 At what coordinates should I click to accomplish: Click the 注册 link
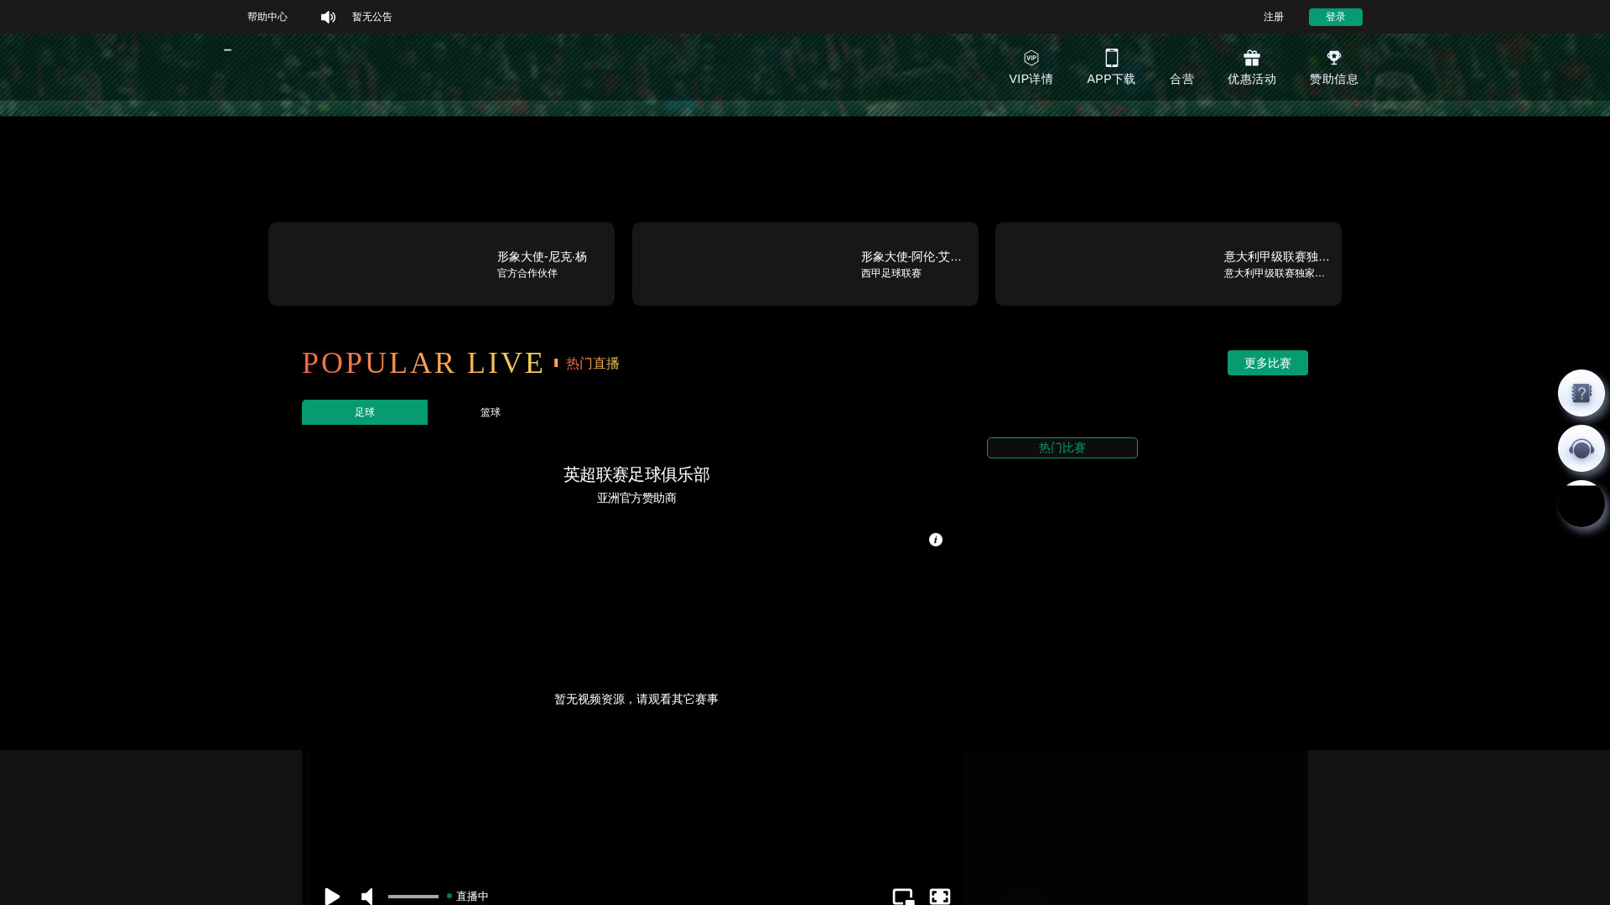1273,17
